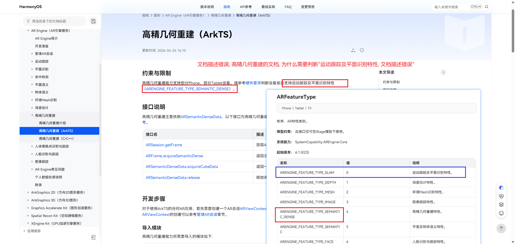Expand the 人脸识别与跟踪 tree node

[x=32, y=154]
